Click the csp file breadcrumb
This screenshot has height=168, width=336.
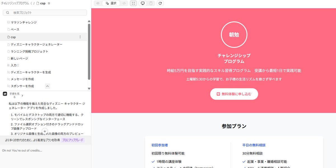coord(41,3)
